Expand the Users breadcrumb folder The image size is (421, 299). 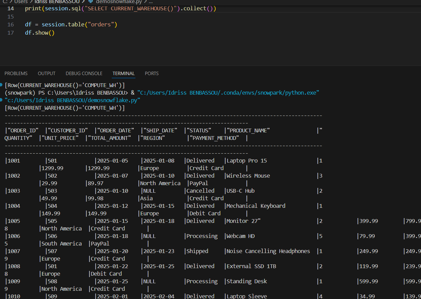pos(21,2)
